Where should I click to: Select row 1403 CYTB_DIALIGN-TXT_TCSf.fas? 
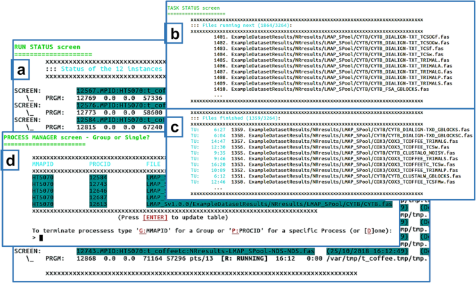pos(329,49)
